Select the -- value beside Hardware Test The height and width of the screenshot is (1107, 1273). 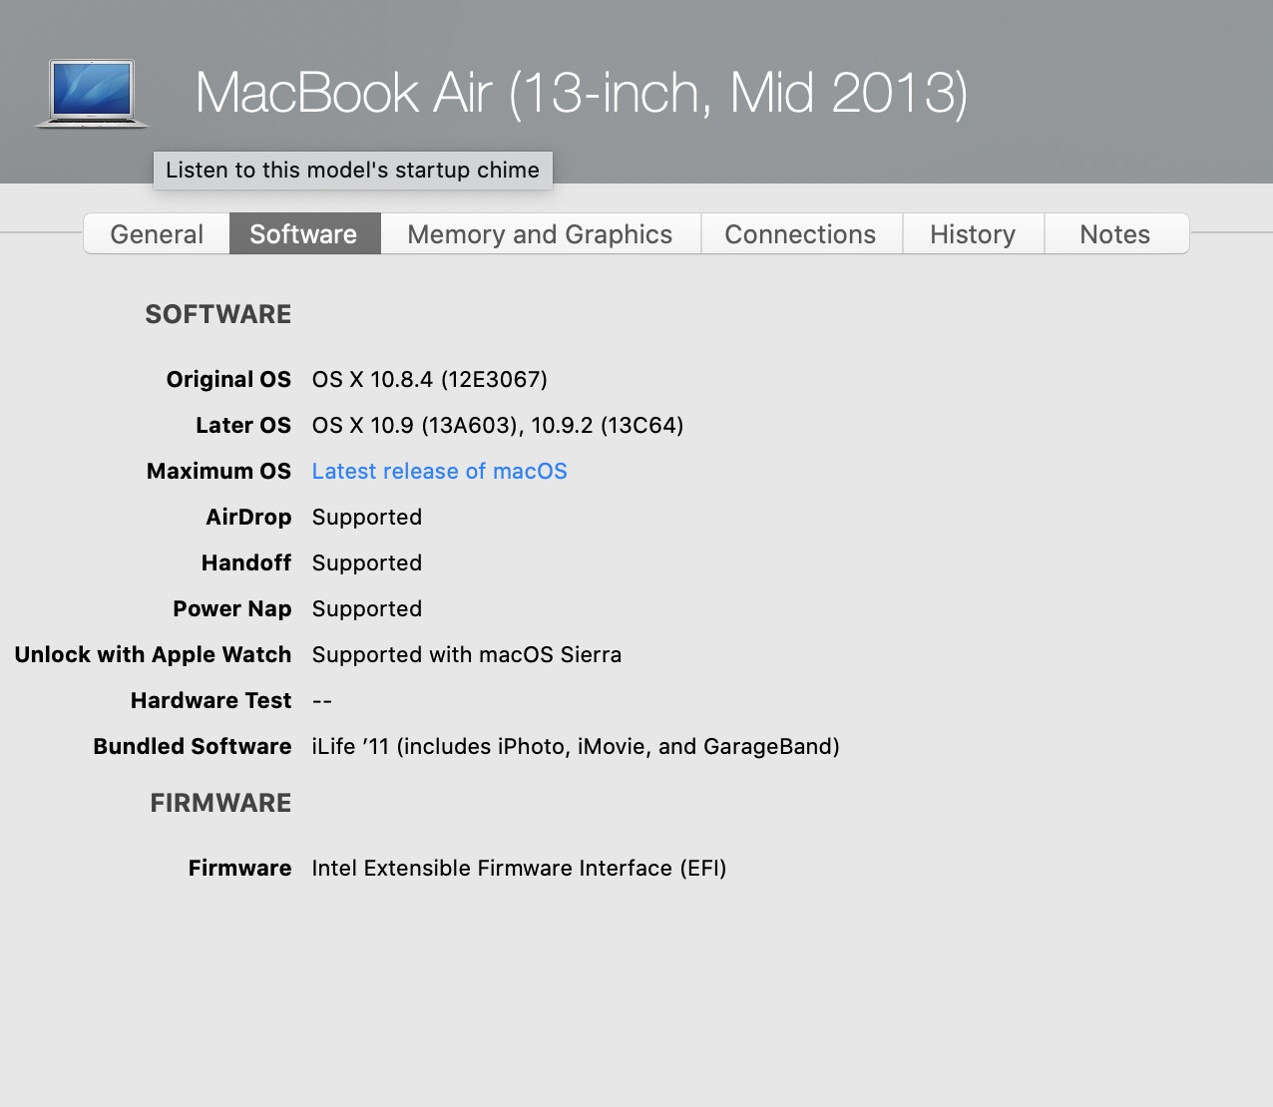322,700
